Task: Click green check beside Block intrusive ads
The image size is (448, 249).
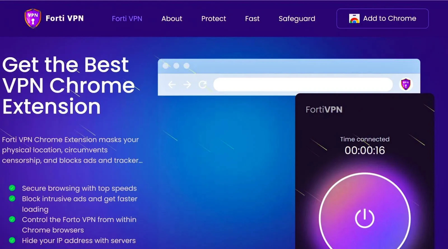Action: pyautogui.click(x=12, y=199)
